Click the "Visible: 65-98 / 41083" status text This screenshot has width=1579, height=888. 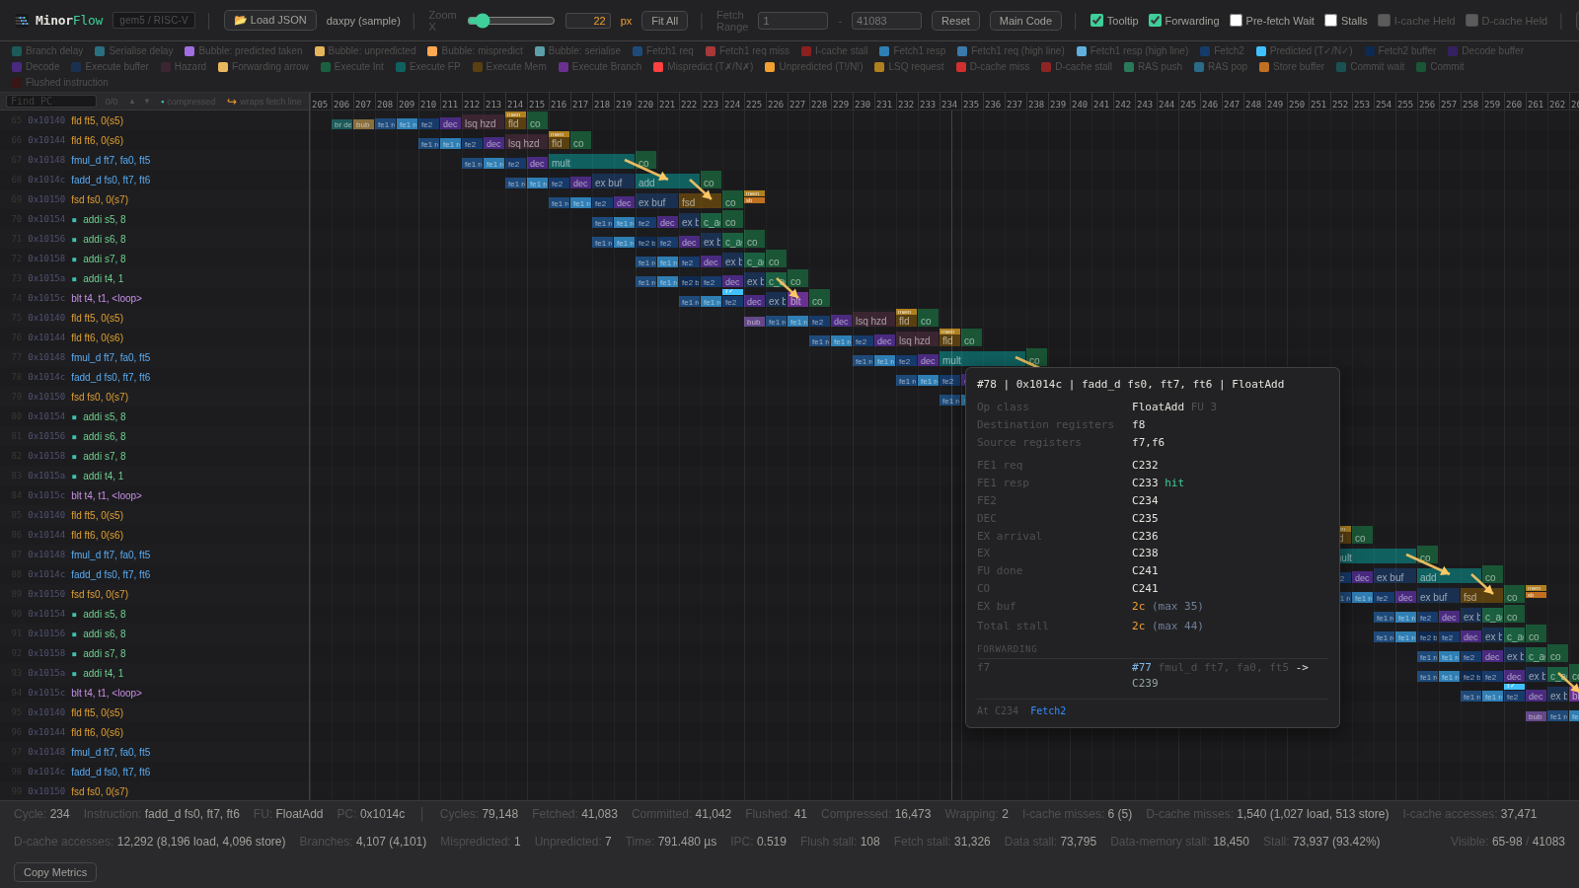click(1508, 842)
